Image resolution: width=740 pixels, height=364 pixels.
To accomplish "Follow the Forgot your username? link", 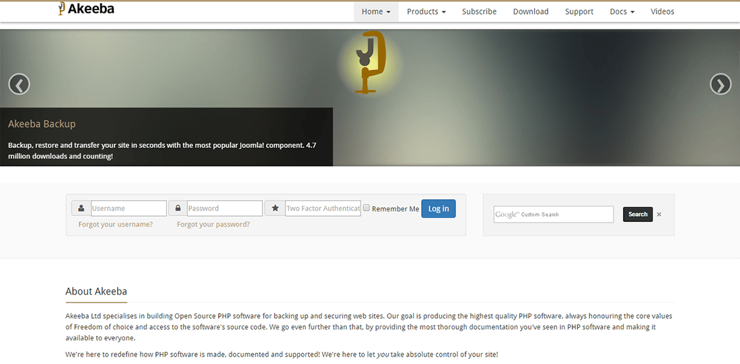I will point(116,224).
